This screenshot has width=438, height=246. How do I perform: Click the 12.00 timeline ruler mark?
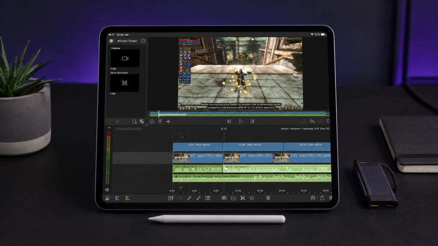238,191
